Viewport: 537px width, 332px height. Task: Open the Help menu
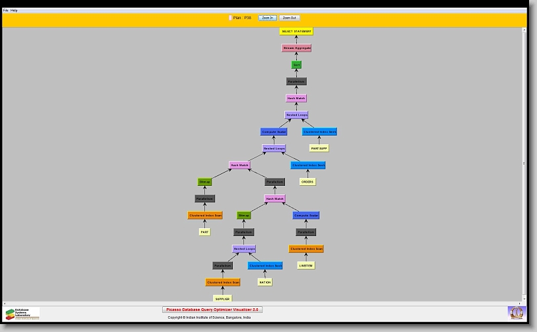point(15,11)
